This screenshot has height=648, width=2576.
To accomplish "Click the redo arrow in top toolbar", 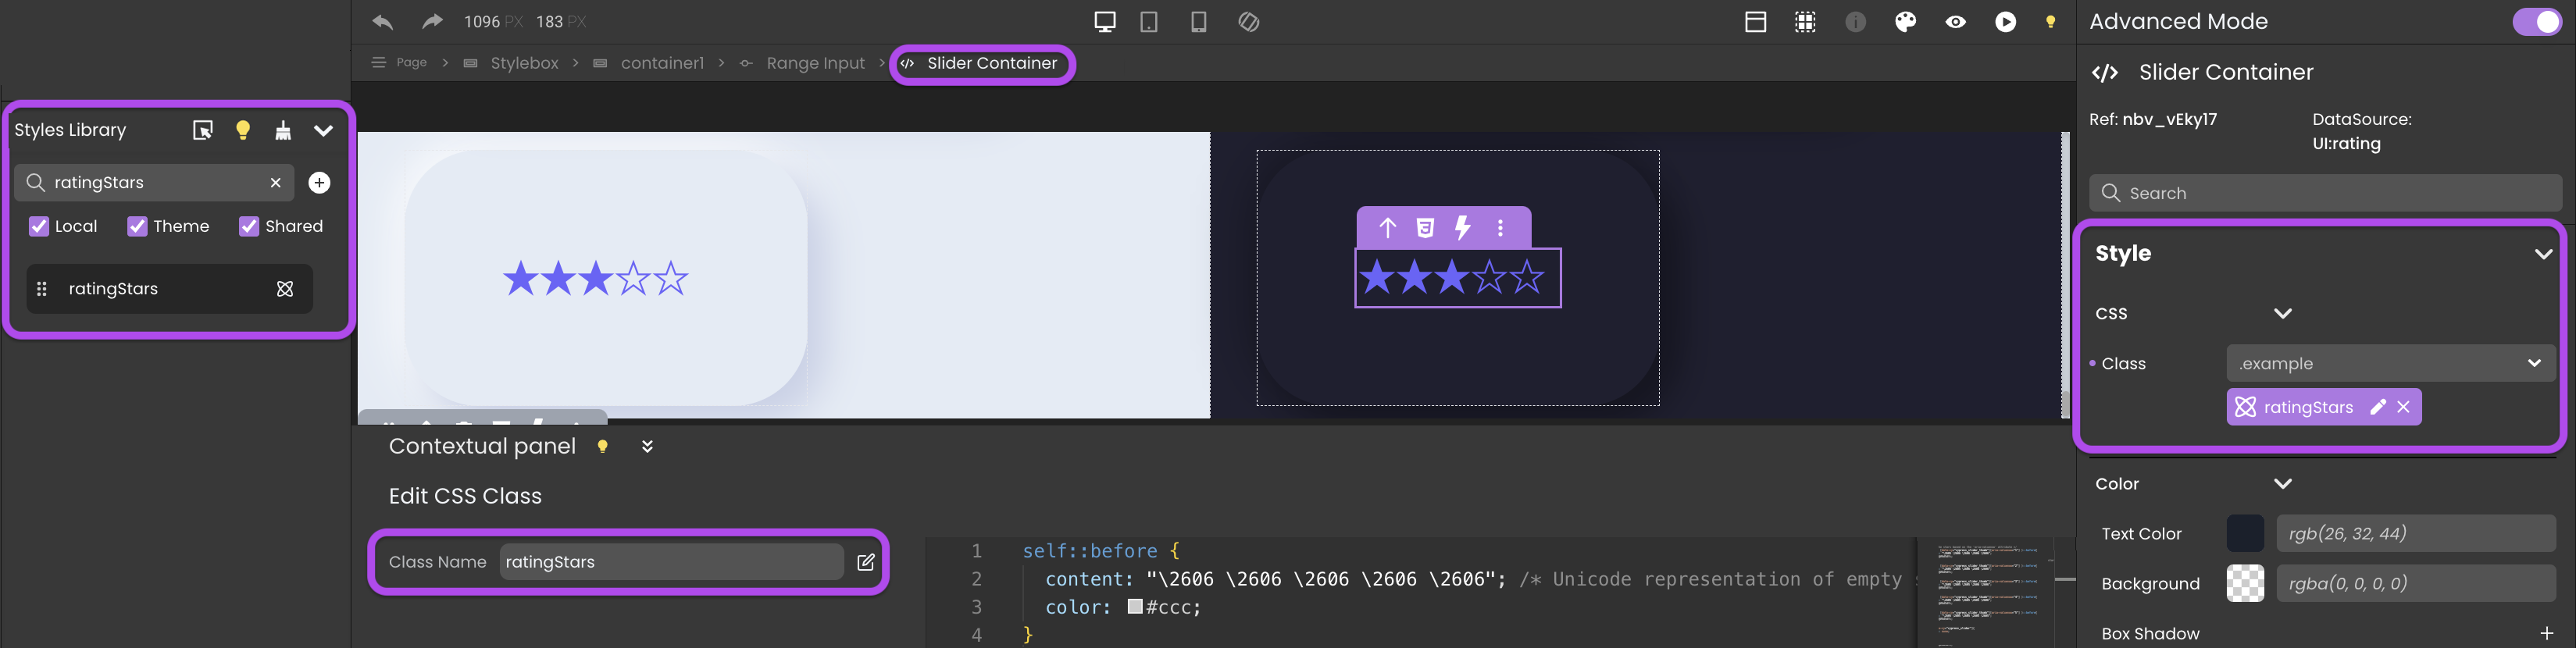I will coord(432,22).
